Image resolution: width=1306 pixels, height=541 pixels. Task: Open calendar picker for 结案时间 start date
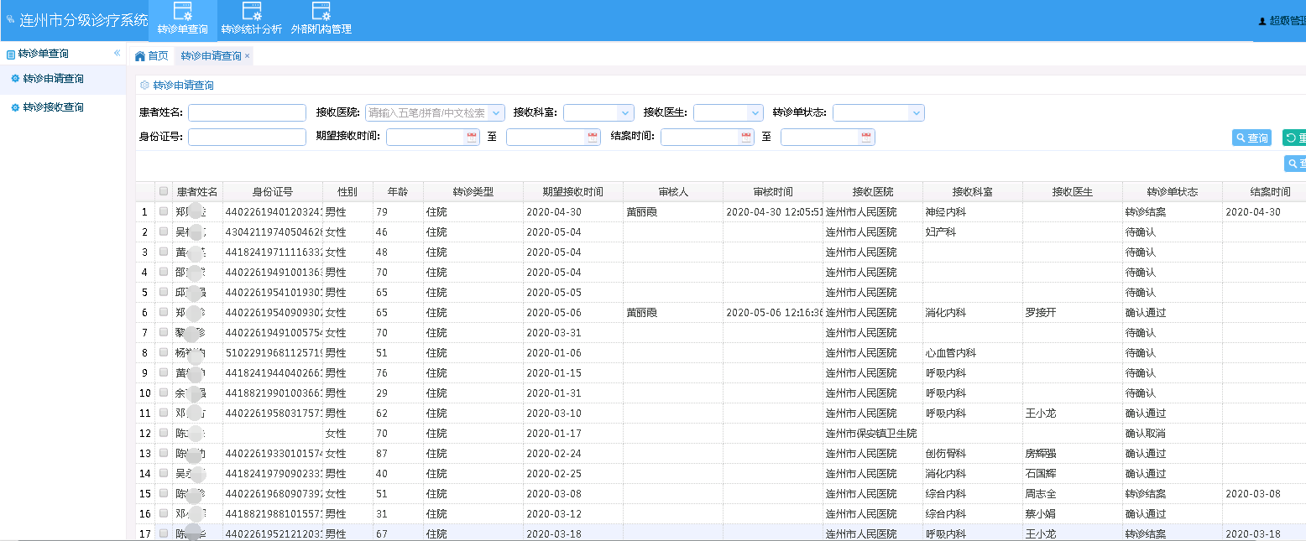point(745,138)
